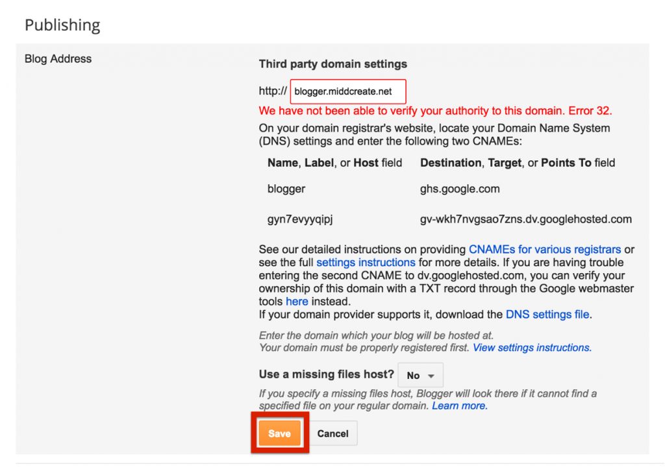
Task: Edit the blogger.middcreate.net domain text
Action: coord(348,91)
